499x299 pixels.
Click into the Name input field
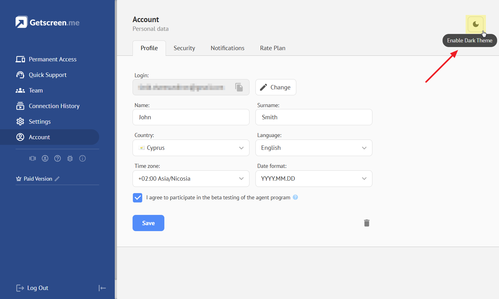pos(191,117)
